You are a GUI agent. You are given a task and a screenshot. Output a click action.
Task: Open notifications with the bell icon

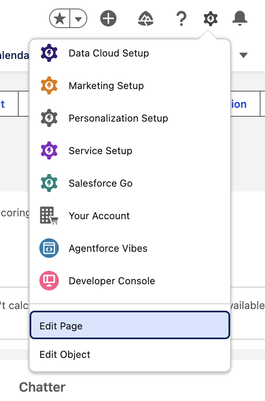(240, 18)
